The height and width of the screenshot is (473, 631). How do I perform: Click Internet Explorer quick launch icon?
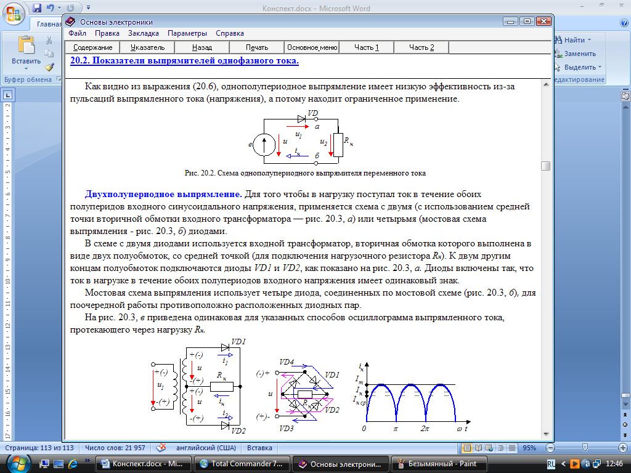click(73, 464)
